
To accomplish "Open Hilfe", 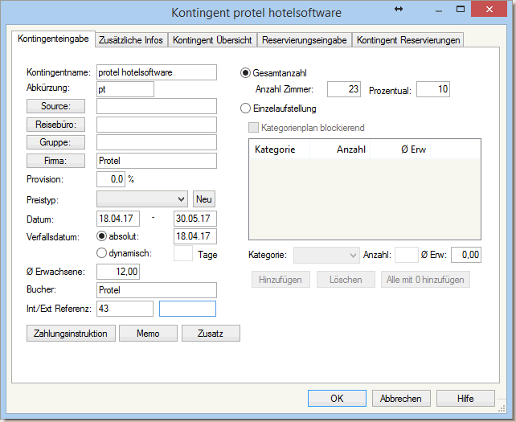I will 465,399.
